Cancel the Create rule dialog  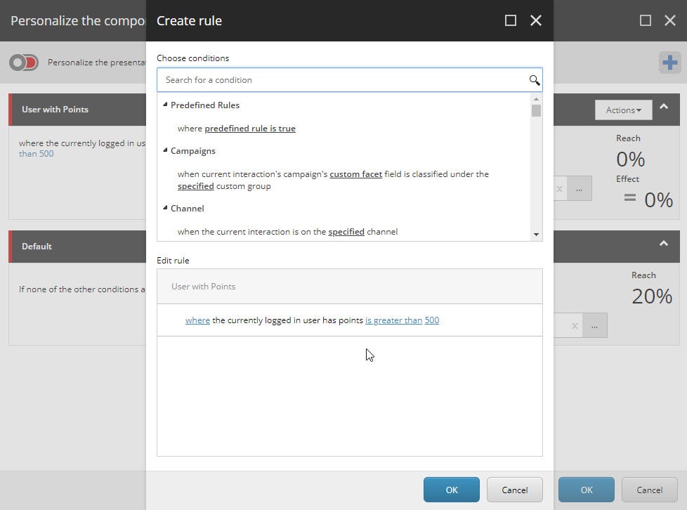click(x=514, y=490)
